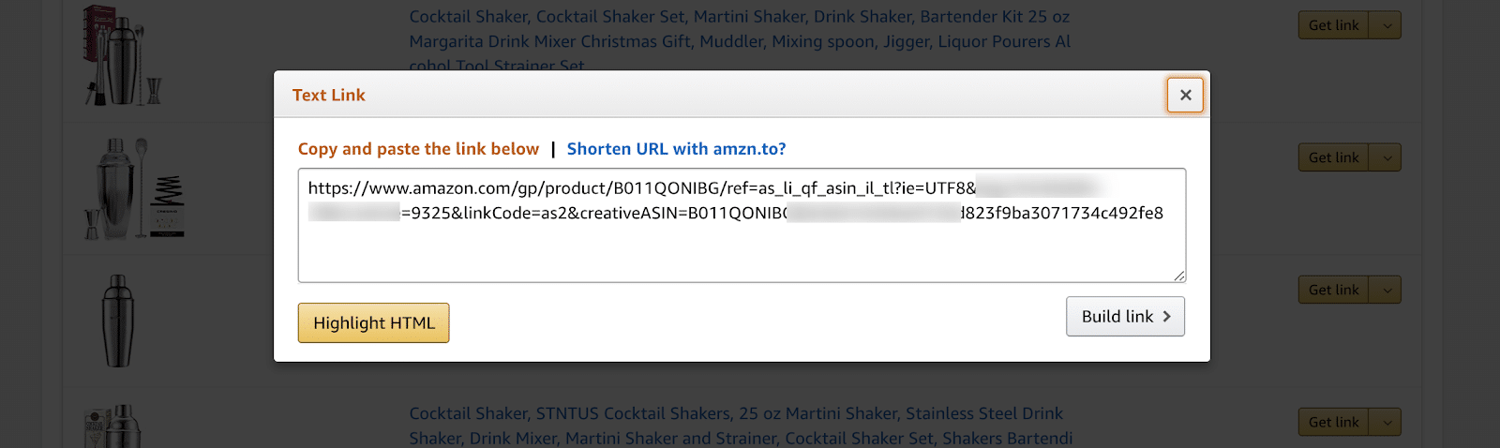Viewport: 1500px width, 448px height.
Task: Open the Cocktail Shaker Set Bartender Kit title
Action: (740, 41)
